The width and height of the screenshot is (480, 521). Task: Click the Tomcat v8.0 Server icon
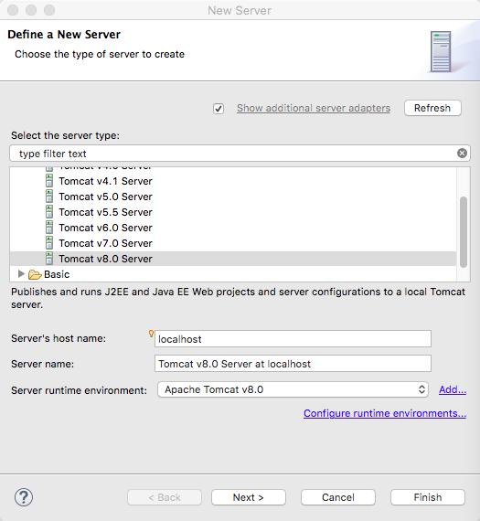click(x=49, y=259)
